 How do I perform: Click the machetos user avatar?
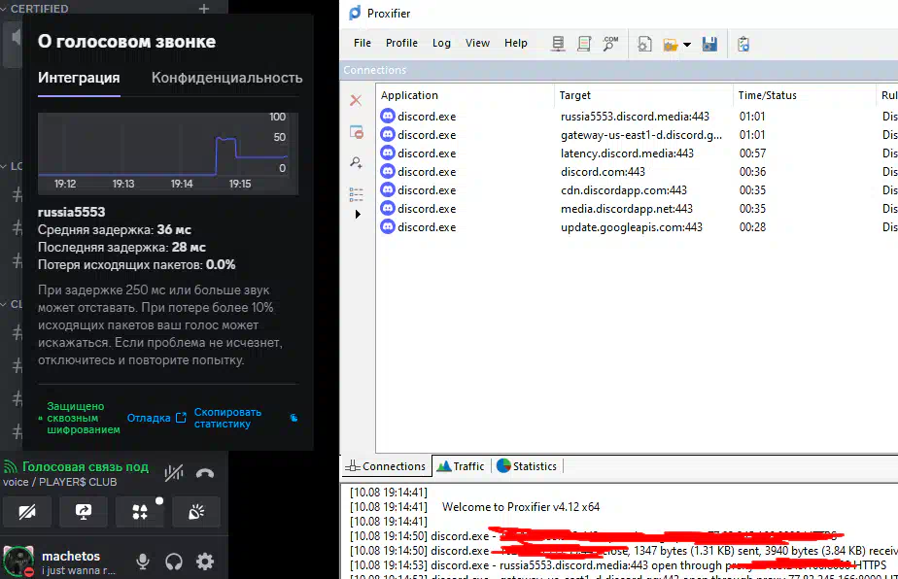click(18, 562)
